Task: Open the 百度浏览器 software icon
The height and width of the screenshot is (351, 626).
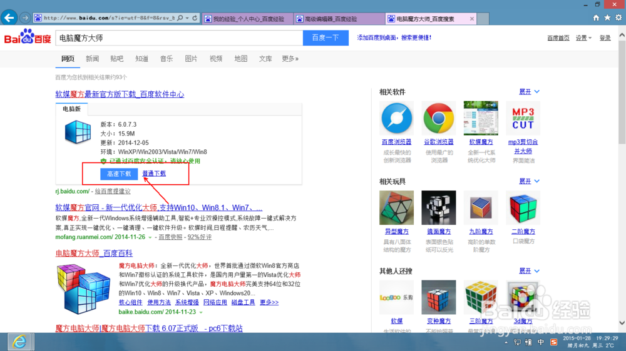Action: tap(396, 118)
